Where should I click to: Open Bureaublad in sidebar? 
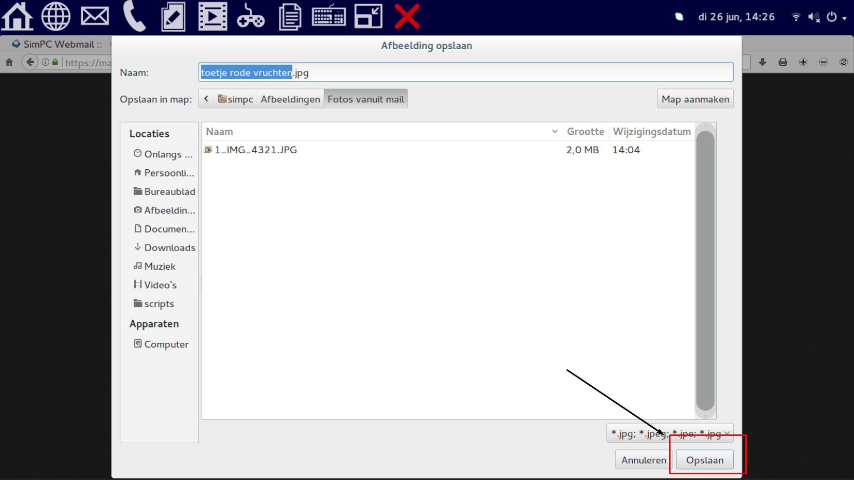tap(164, 192)
